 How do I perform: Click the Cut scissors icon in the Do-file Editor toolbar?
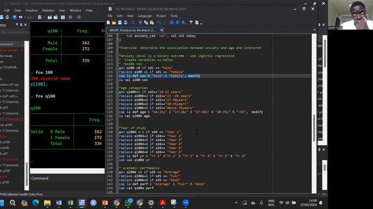point(140,23)
